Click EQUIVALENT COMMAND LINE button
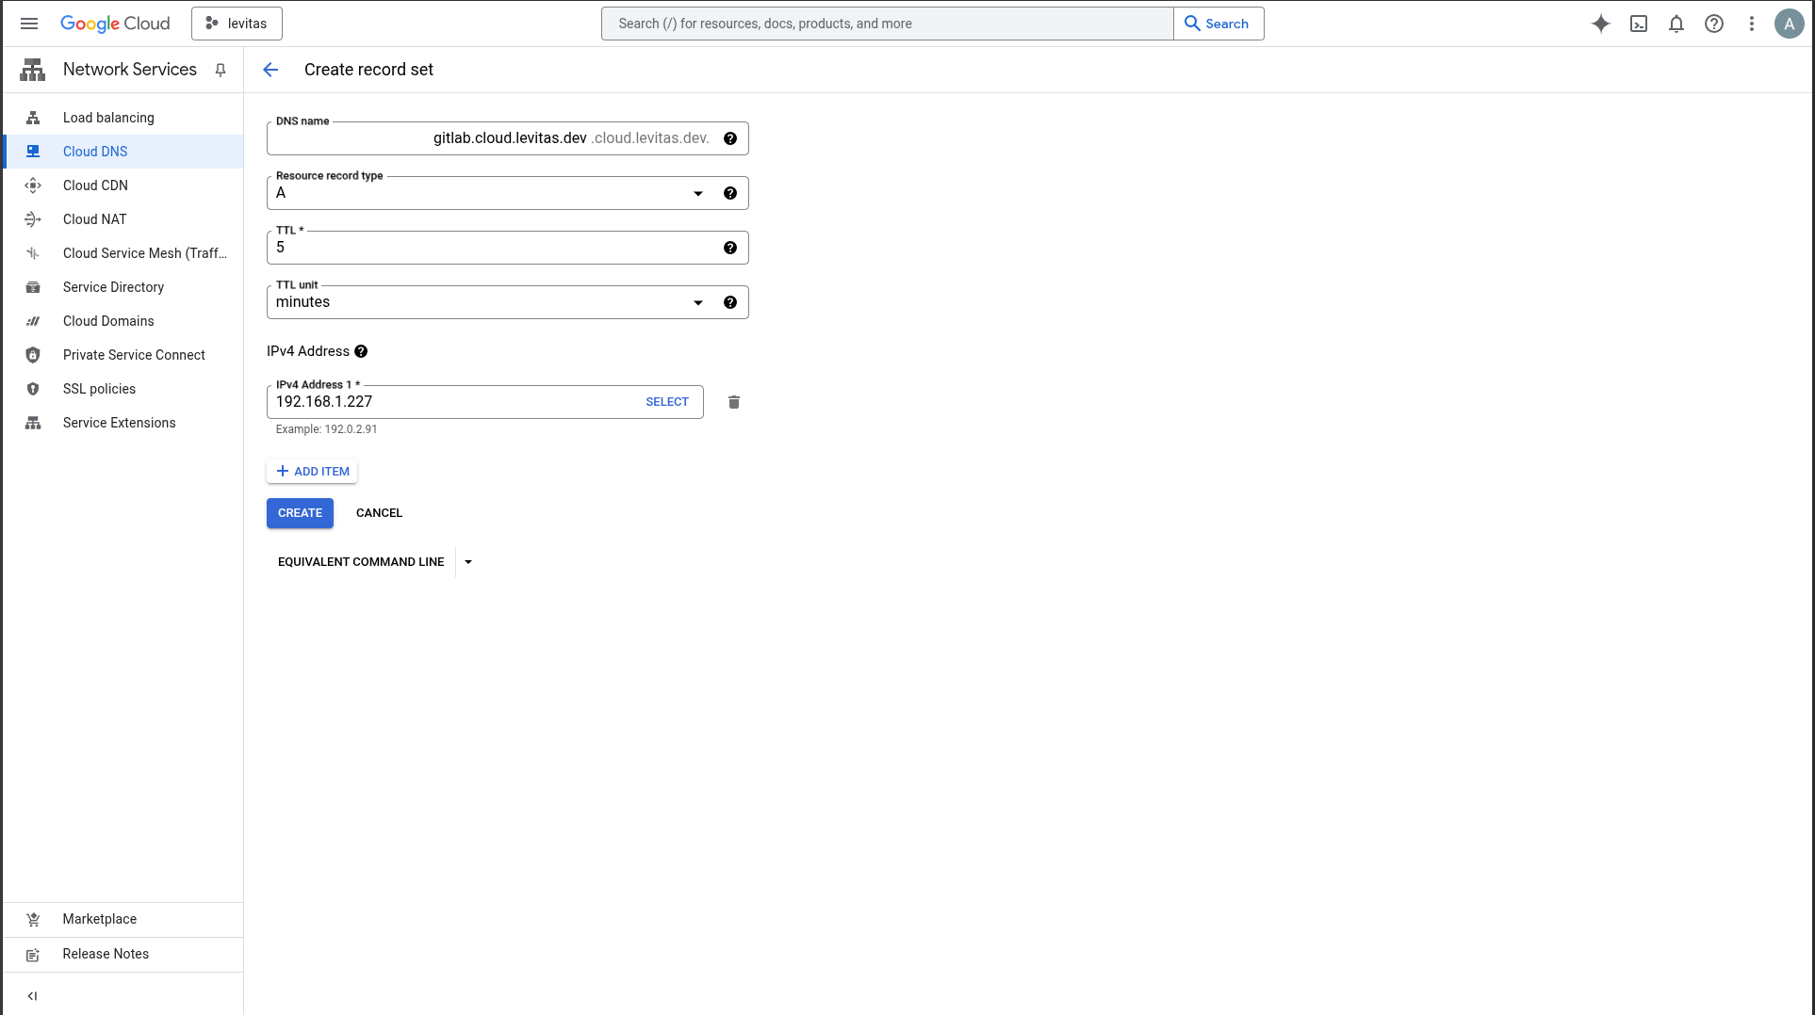 361,562
